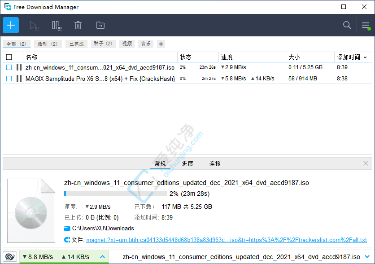The width and height of the screenshot is (375, 264).
Task: Click the 5.8 MB/s speed cell
Action: tap(233, 78)
